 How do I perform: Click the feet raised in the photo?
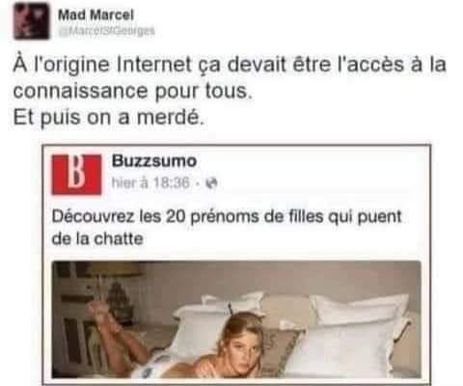pos(99,311)
